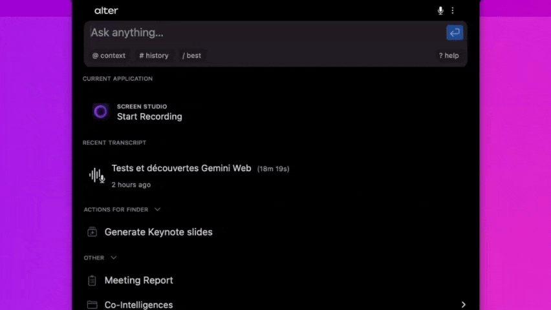Click the @ context chip
The height and width of the screenshot is (310, 551).
(x=109, y=56)
